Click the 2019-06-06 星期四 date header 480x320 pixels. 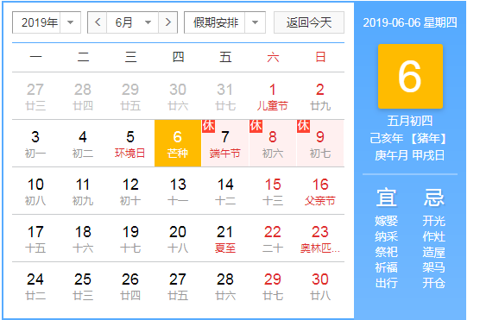click(410, 22)
